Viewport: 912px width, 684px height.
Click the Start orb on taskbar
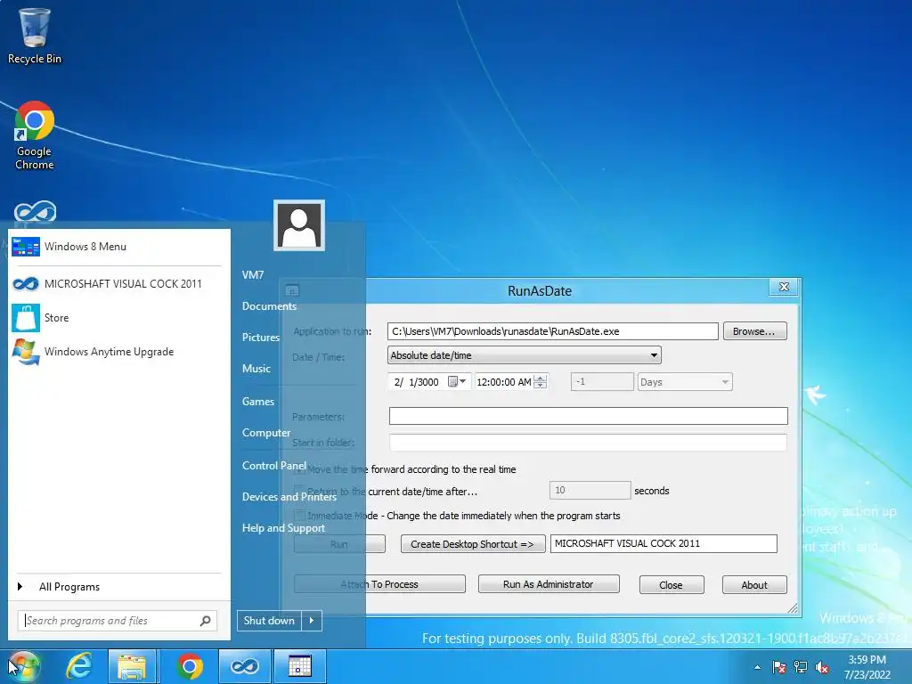click(x=23, y=666)
